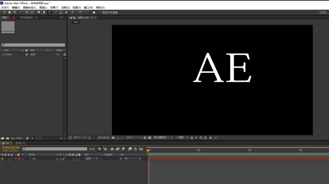Click the text breadcrumb in the viewer

point(76,22)
